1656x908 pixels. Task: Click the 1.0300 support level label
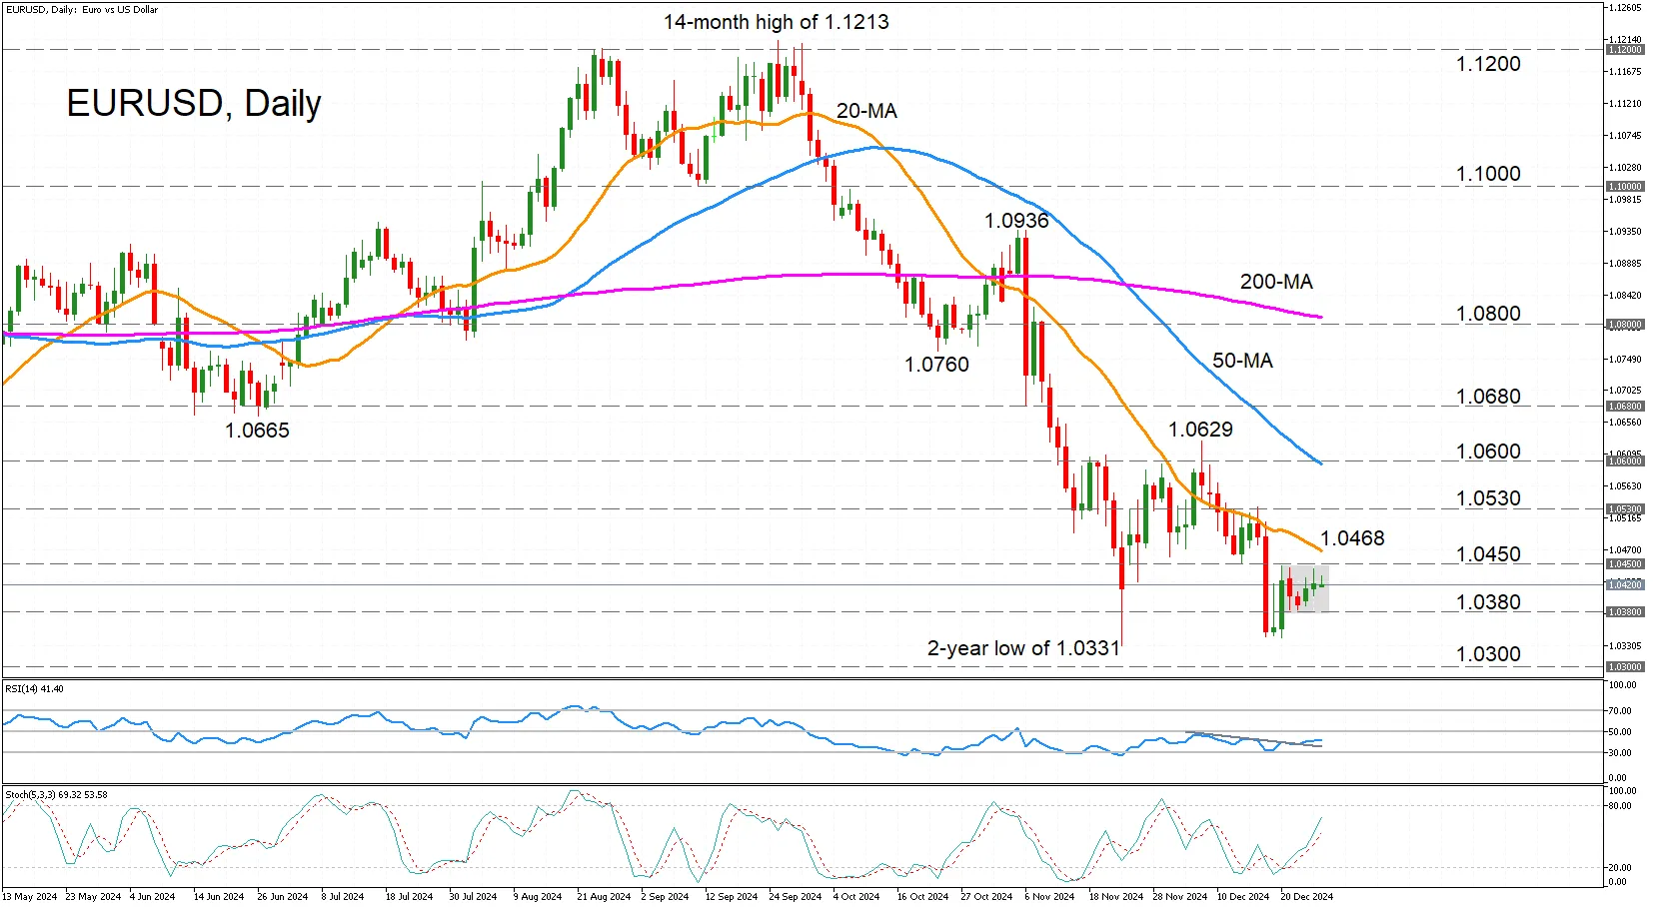[x=1488, y=654]
